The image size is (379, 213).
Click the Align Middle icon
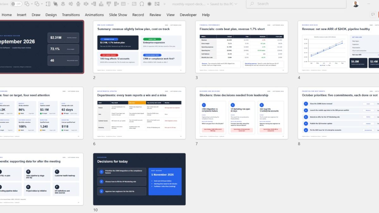click(70, 4)
